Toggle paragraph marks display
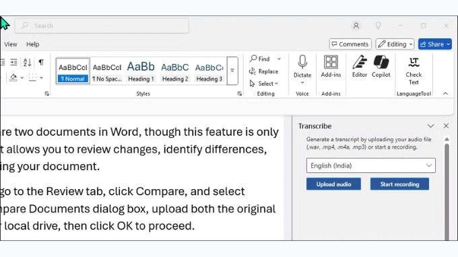 [x=41, y=62]
